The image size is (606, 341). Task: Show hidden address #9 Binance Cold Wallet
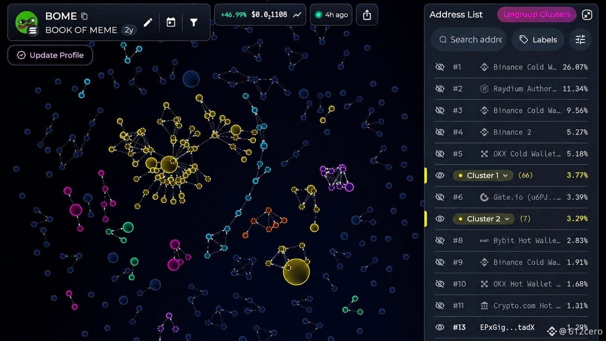point(440,262)
